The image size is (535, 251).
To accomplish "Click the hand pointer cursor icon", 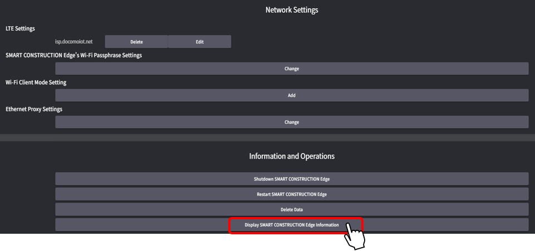I will pos(354,236).
